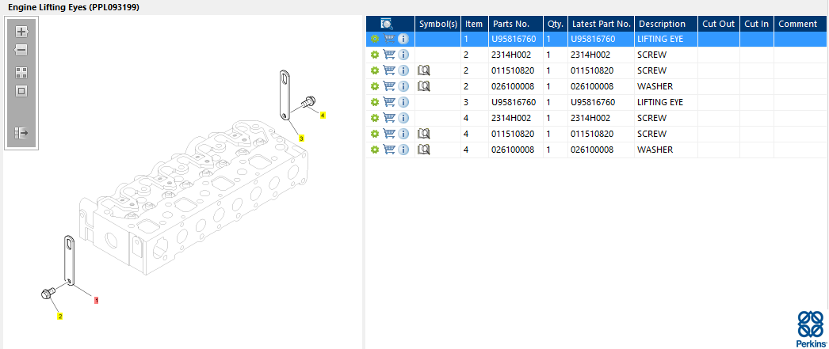Select callout number 2 on the diagram

[60, 317]
